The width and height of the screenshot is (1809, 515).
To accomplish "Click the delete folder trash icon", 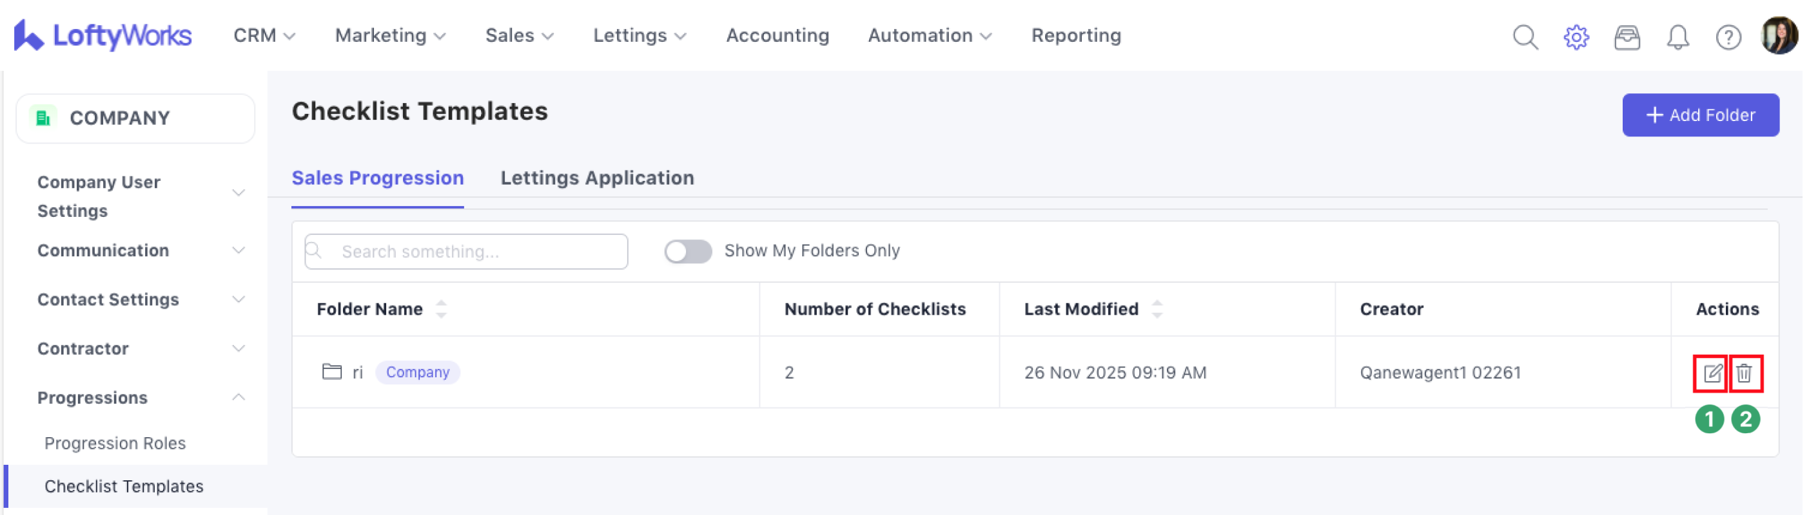I will click(x=1745, y=373).
